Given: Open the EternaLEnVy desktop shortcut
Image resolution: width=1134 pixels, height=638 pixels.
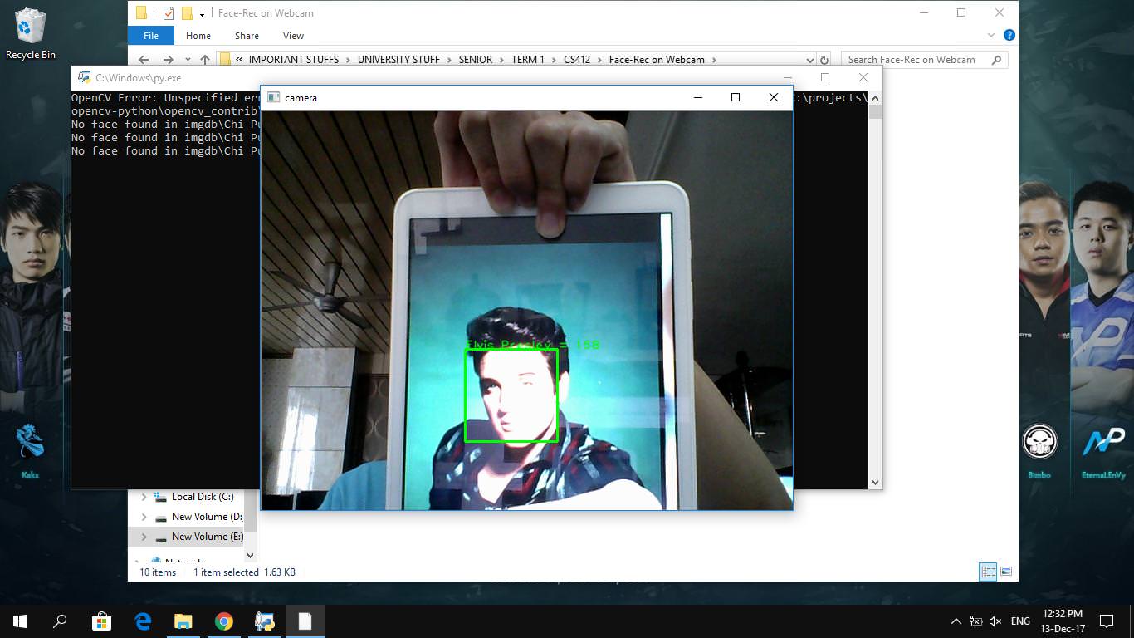Looking at the screenshot, I should click(1103, 452).
